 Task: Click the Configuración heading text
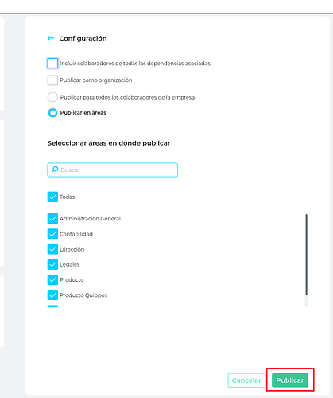(x=83, y=38)
